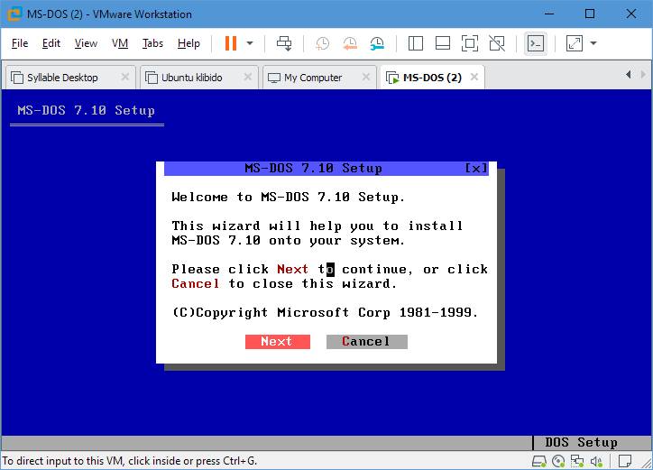The height and width of the screenshot is (470, 653).
Task: Enter full screen mode
Action: [x=469, y=43]
